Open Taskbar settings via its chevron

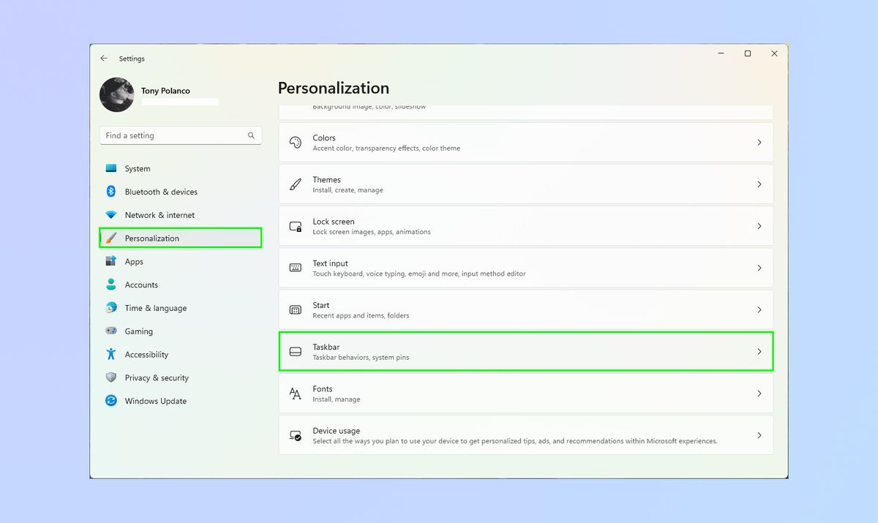[x=759, y=352]
